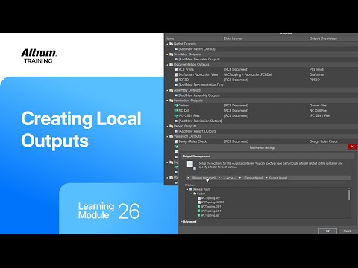Collapse the Report Outputs group

(x=167, y=126)
